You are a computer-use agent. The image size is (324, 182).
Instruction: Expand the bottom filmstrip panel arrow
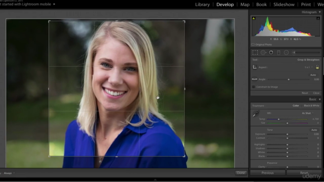tap(155, 180)
